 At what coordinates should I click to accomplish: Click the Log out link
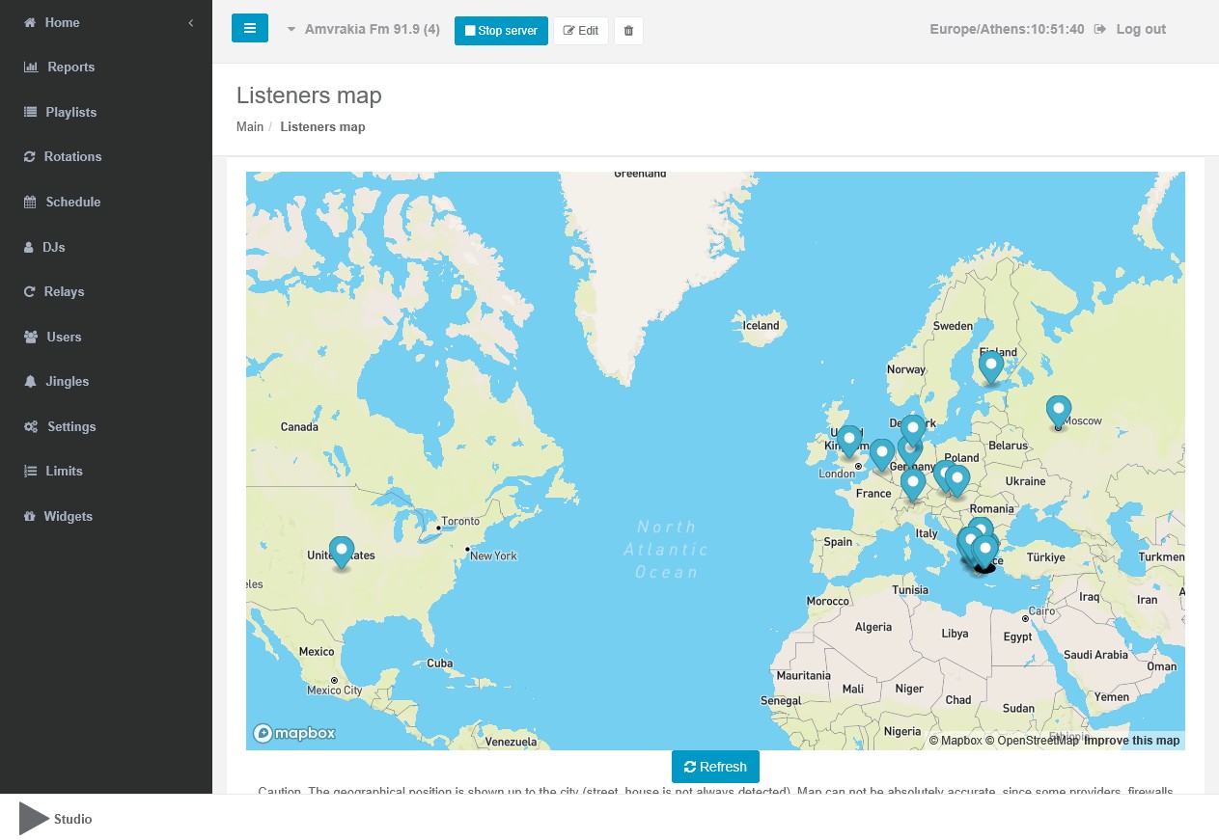click(1140, 30)
